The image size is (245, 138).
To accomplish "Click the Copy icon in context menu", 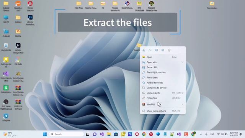I will click(150, 50).
